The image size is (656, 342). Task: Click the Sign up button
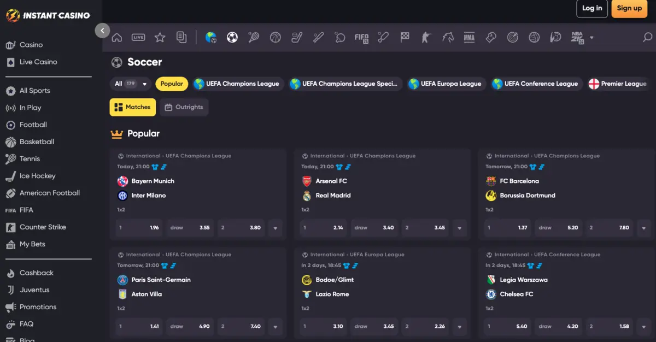(x=629, y=8)
